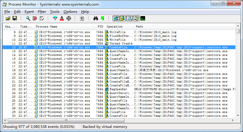Click the highlighted CreateFile row 12

(119, 47)
